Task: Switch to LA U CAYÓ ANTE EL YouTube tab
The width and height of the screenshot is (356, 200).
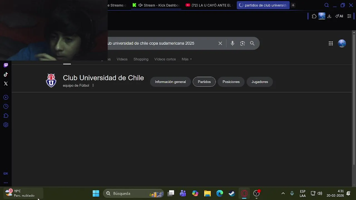Action: tap(209, 5)
